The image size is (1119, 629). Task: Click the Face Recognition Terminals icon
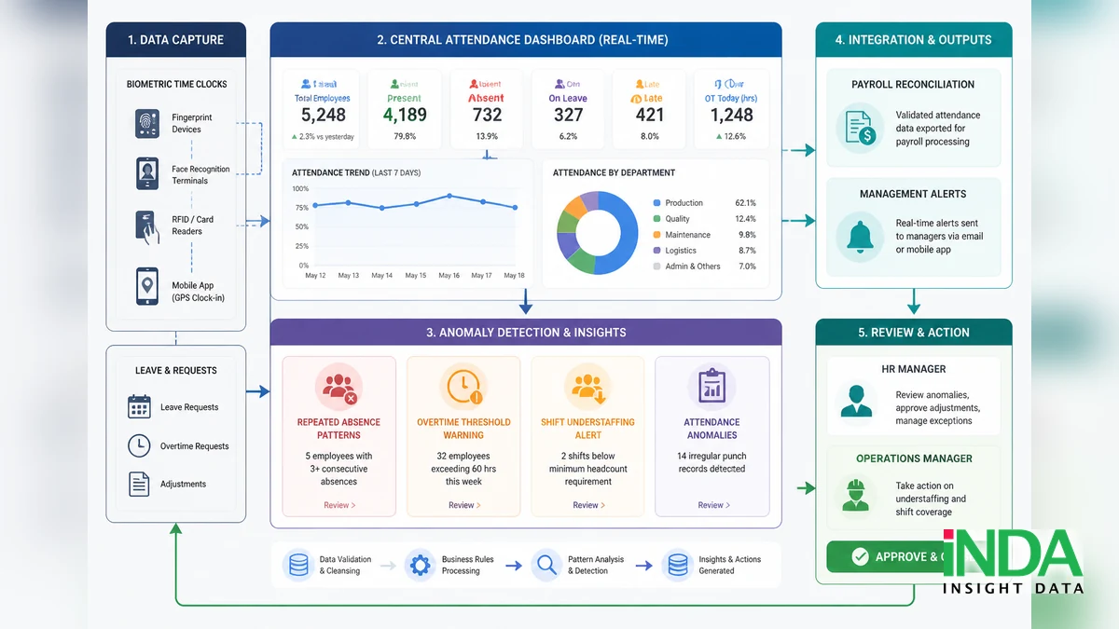pos(147,174)
